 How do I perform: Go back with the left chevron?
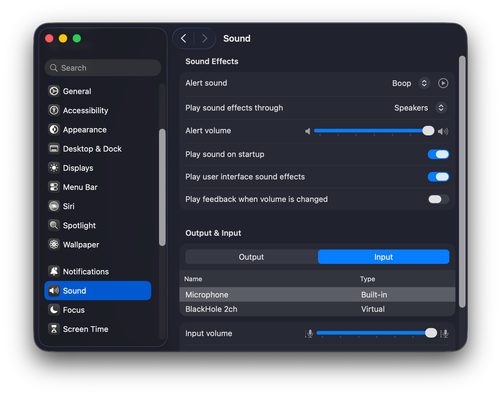tap(184, 38)
